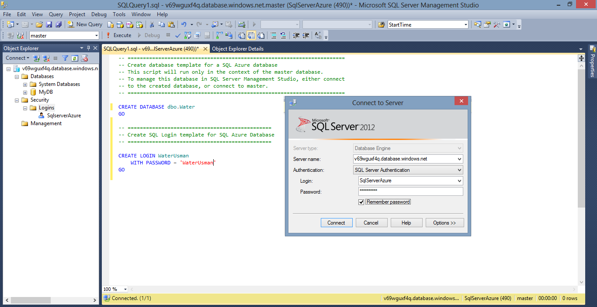
Task: Click the MDX query icon
Action: pyautogui.click(x=120, y=24)
